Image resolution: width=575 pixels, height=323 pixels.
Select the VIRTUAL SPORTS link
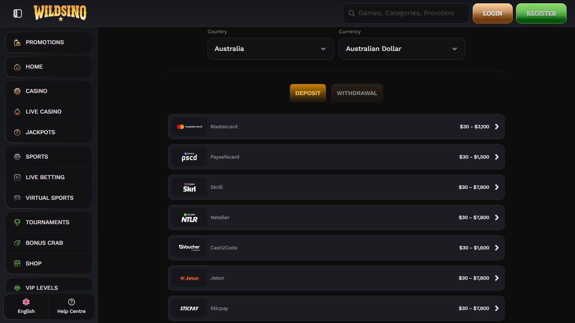(48, 198)
